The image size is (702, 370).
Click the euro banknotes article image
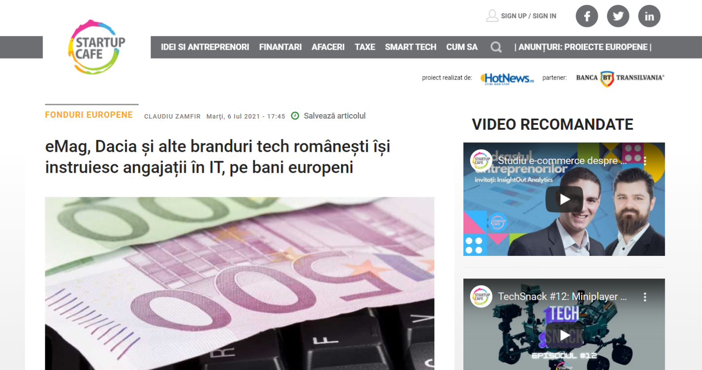(x=240, y=283)
